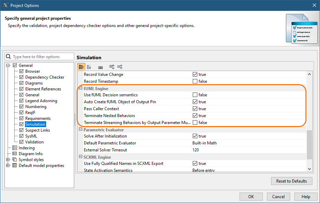
Task: Select the Diagram Info tree item
Action: [x=31, y=154]
